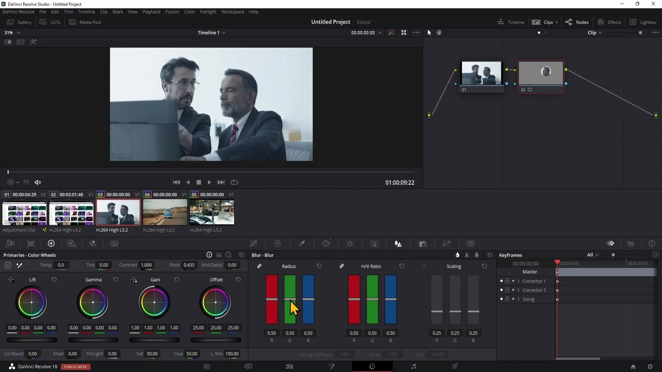Open the Lightbox view
The width and height of the screenshot is (662, 372).
pos(643,22)
